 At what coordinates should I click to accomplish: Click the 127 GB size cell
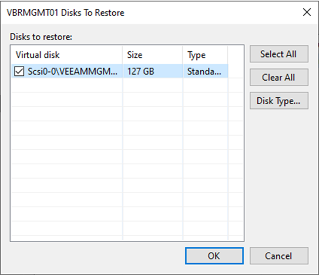coord(141,71)
